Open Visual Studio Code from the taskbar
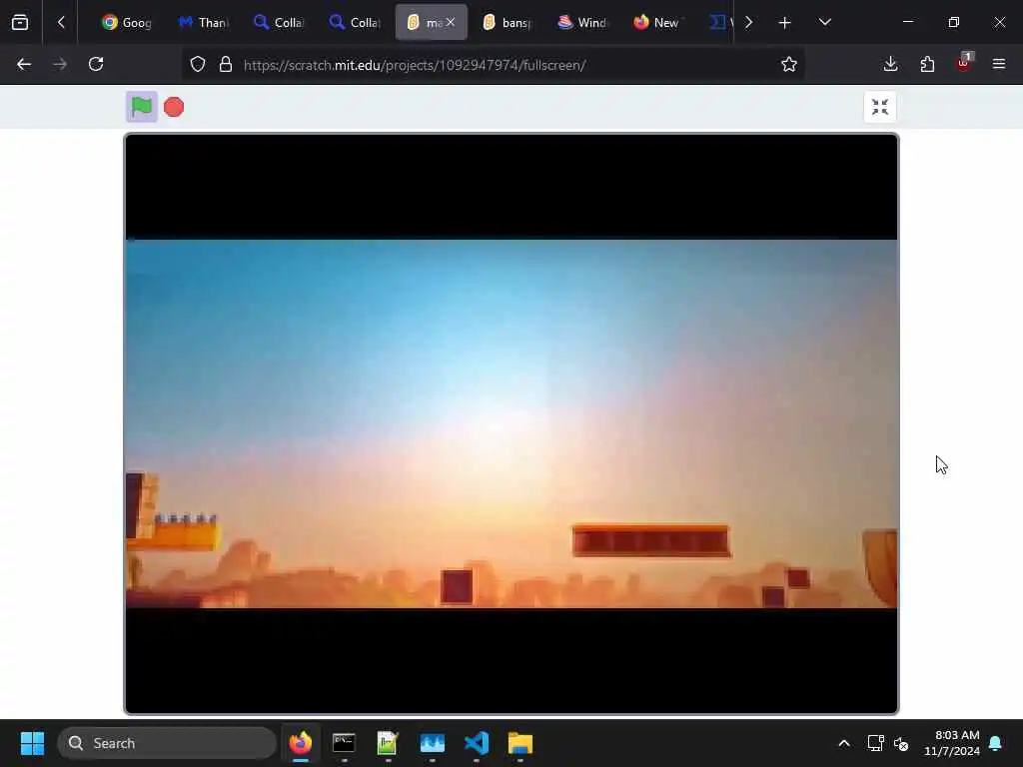Image resolution: width=1023 pixels, height=767 pixels. [x=477, y=743]
